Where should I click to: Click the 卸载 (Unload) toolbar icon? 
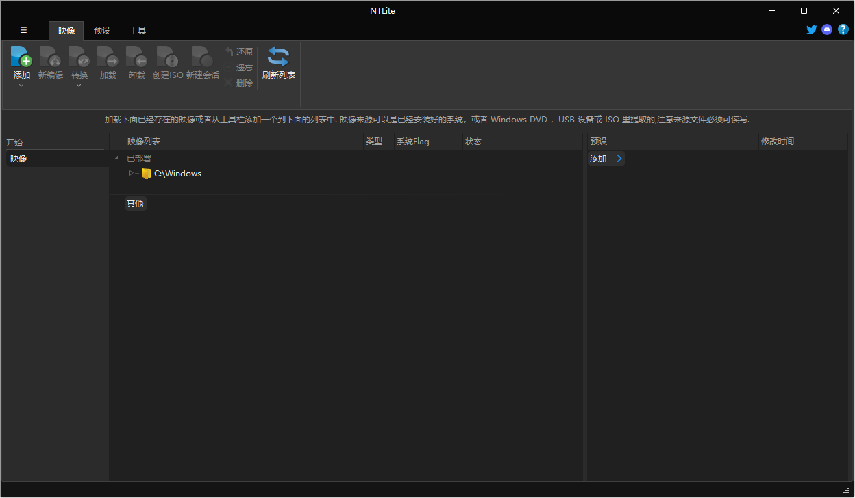136,62
